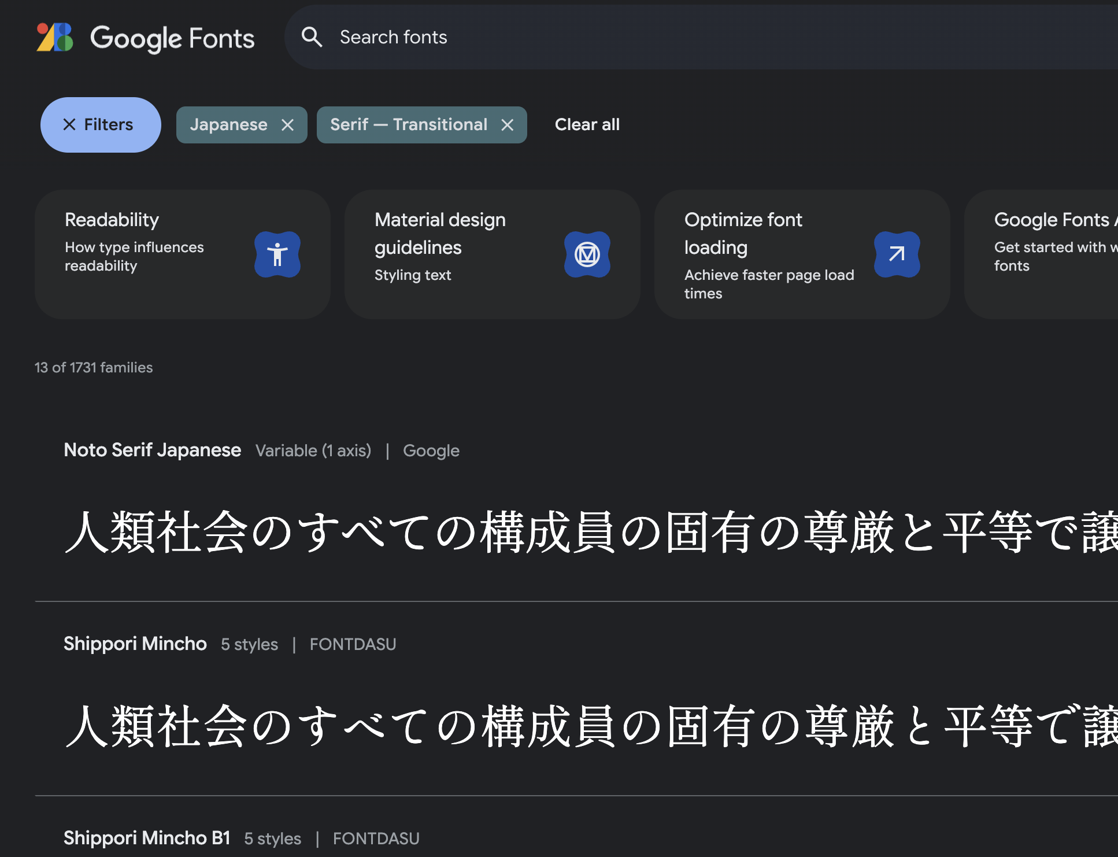
Task: Open the Shippori Mincho B1 font family
Action: [x=146, y=838]
